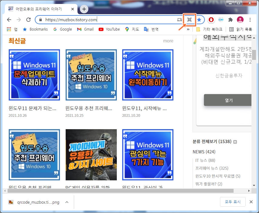Click the extension icon next to the ad blocker

pyautogui.click(x=221, y=20)
